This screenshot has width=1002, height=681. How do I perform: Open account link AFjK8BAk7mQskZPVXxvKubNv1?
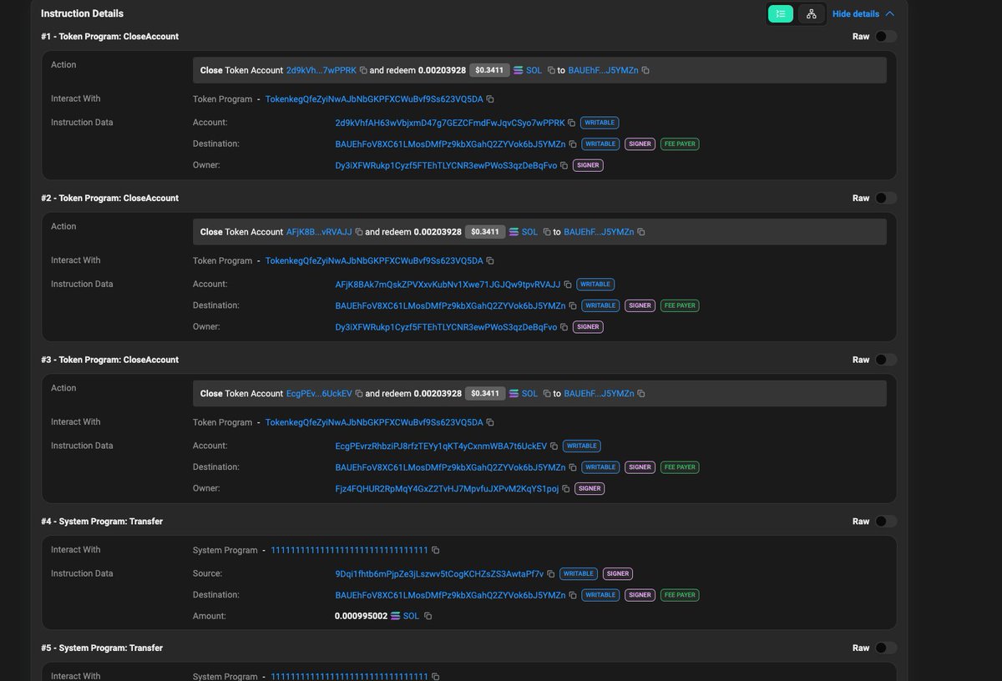coord(448,285)
